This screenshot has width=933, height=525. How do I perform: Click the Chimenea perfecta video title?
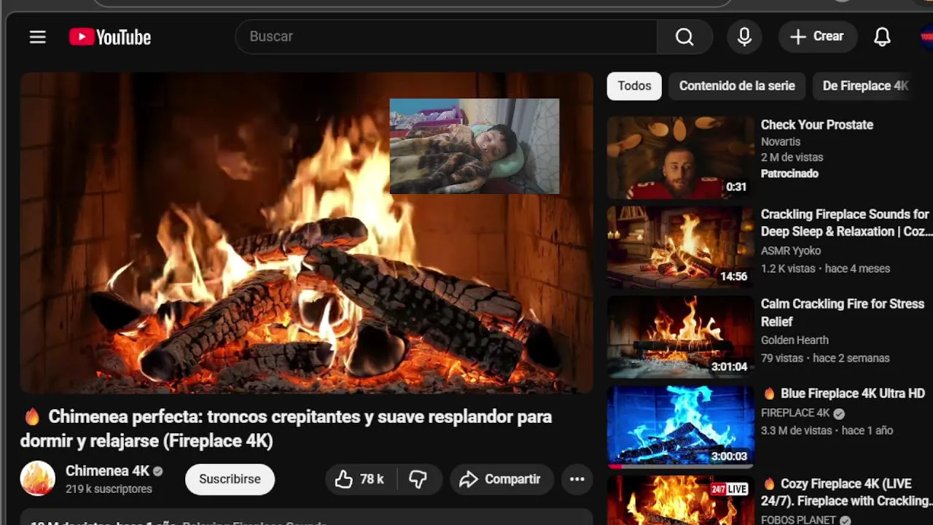286,429
